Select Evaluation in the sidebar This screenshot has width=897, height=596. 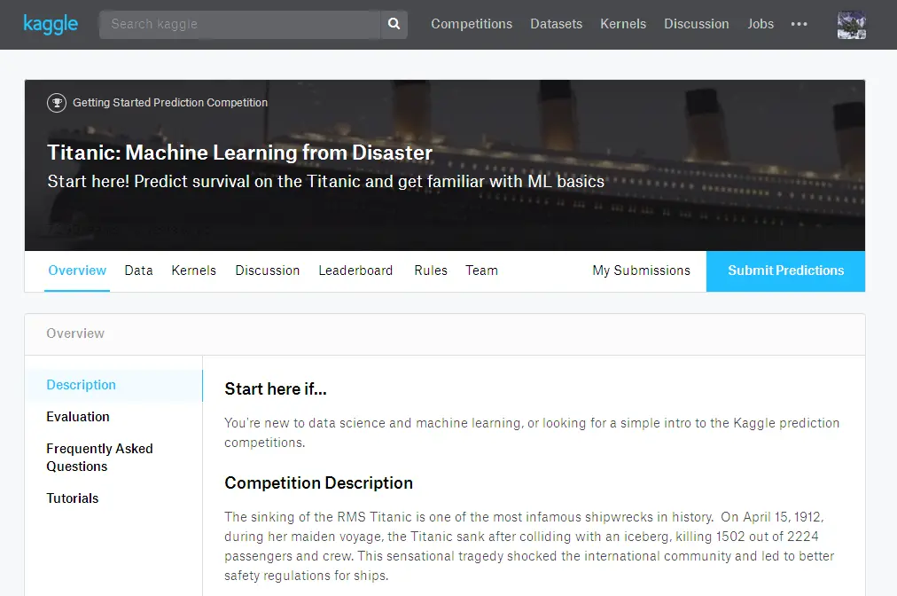pyautogui.click(x=78, y=417)
